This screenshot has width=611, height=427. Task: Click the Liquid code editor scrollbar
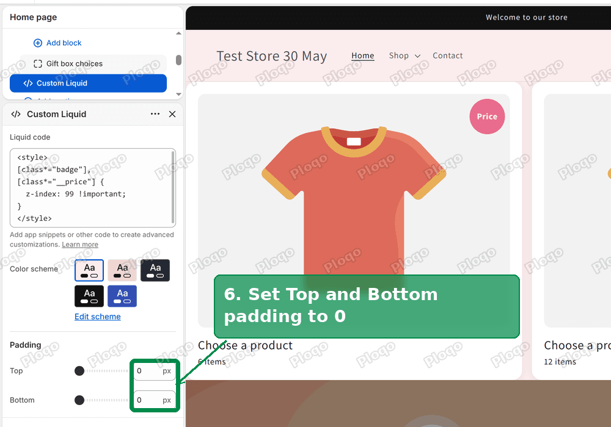point(173,187)
